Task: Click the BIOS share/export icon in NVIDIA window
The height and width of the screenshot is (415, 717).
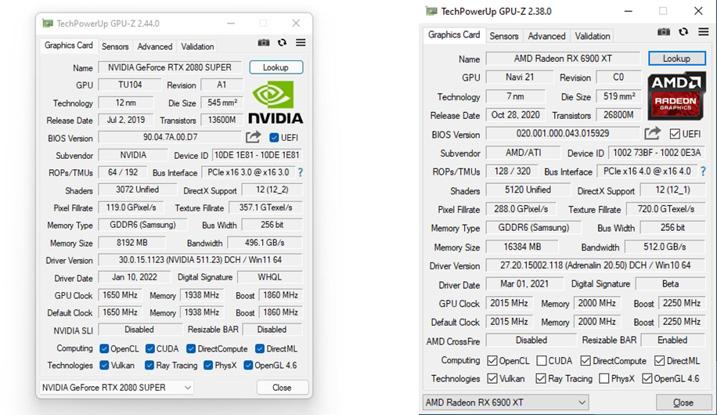Action: [x=254, y=137]
